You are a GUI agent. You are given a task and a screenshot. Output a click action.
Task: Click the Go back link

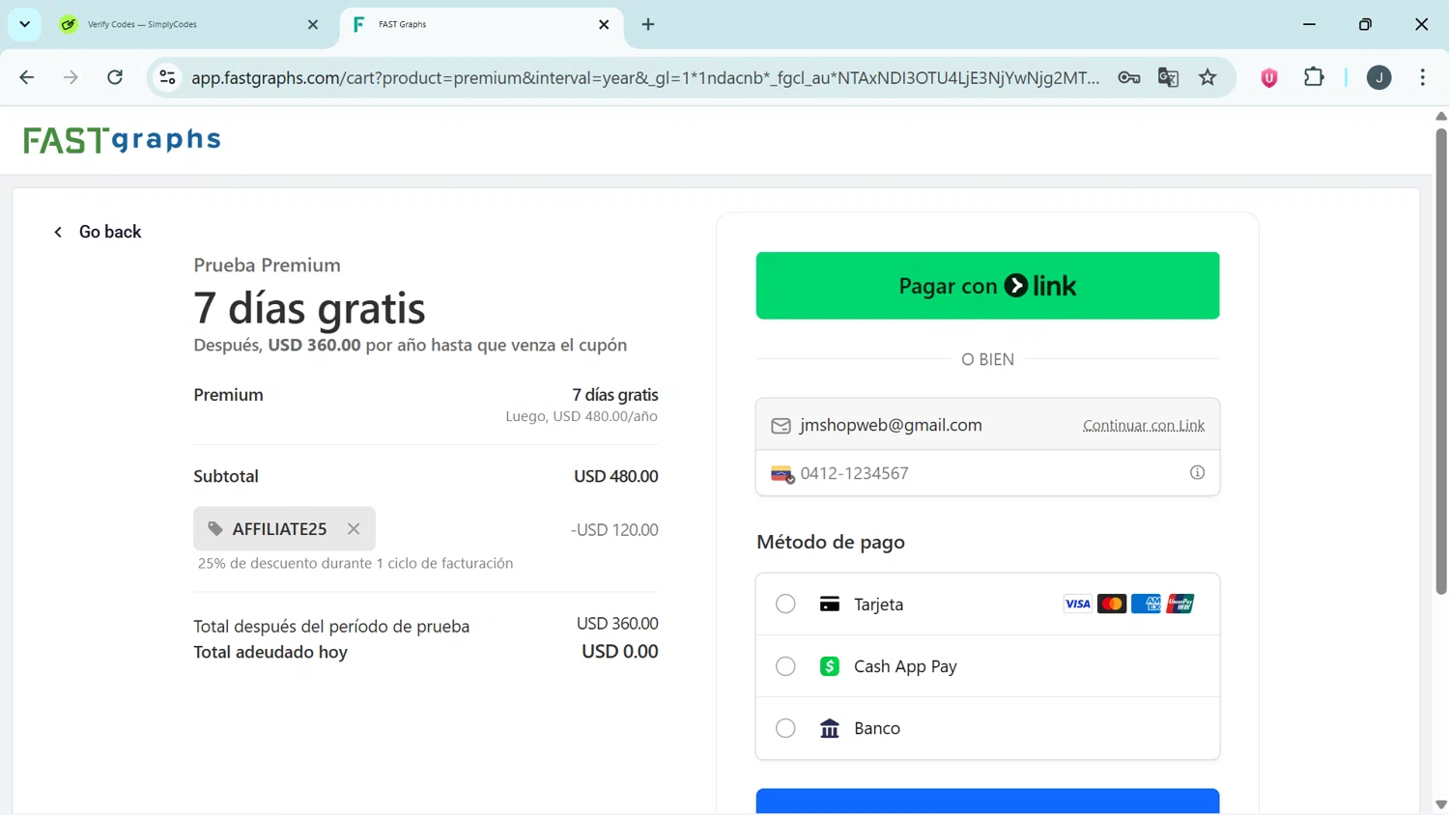[x=98, y=232]
